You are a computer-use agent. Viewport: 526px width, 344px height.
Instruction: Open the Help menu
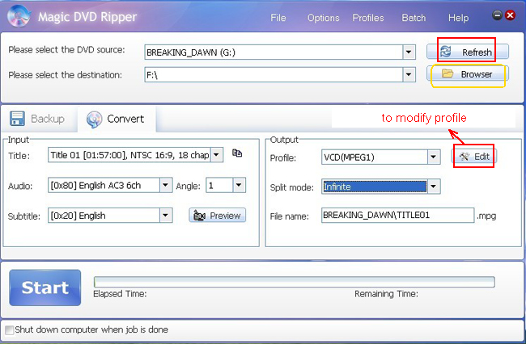point(458,18)
